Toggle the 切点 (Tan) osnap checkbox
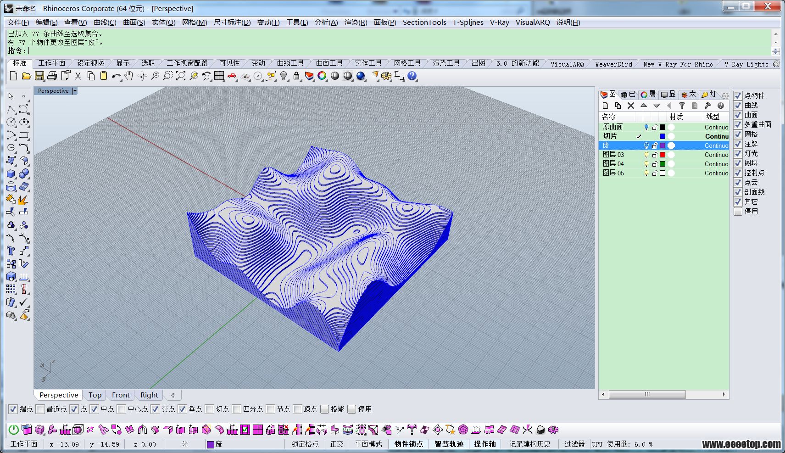The width and height of the screenshot is (785, 453). point(209,409)
